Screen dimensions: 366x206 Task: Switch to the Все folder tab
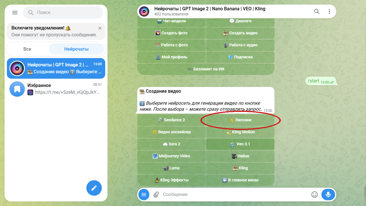[27, 49]
